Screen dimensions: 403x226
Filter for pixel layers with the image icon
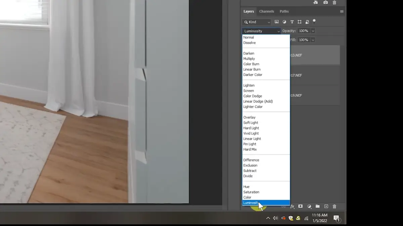pyautogui.click(x=276, y=22)
